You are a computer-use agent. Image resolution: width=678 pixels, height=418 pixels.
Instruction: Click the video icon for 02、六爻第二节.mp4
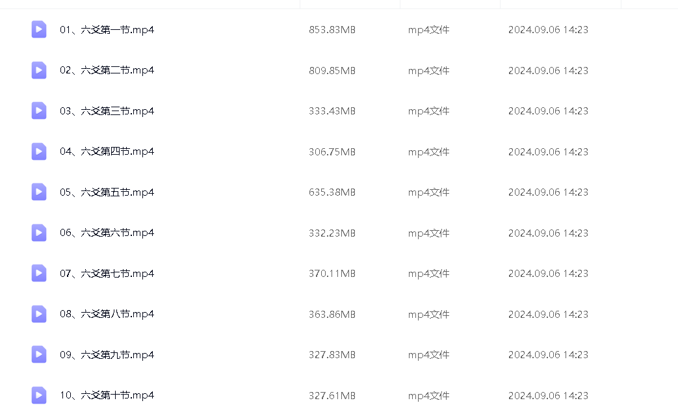click(x=39, y=70)
